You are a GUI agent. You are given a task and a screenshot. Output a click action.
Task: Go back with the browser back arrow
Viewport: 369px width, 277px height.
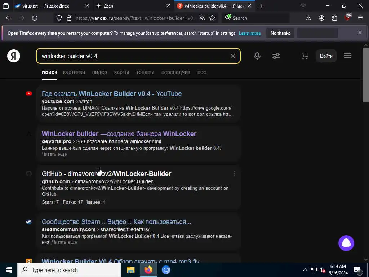tap(9, 18)
